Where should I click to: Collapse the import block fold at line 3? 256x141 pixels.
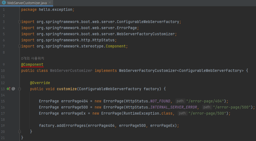pos(19,22)
